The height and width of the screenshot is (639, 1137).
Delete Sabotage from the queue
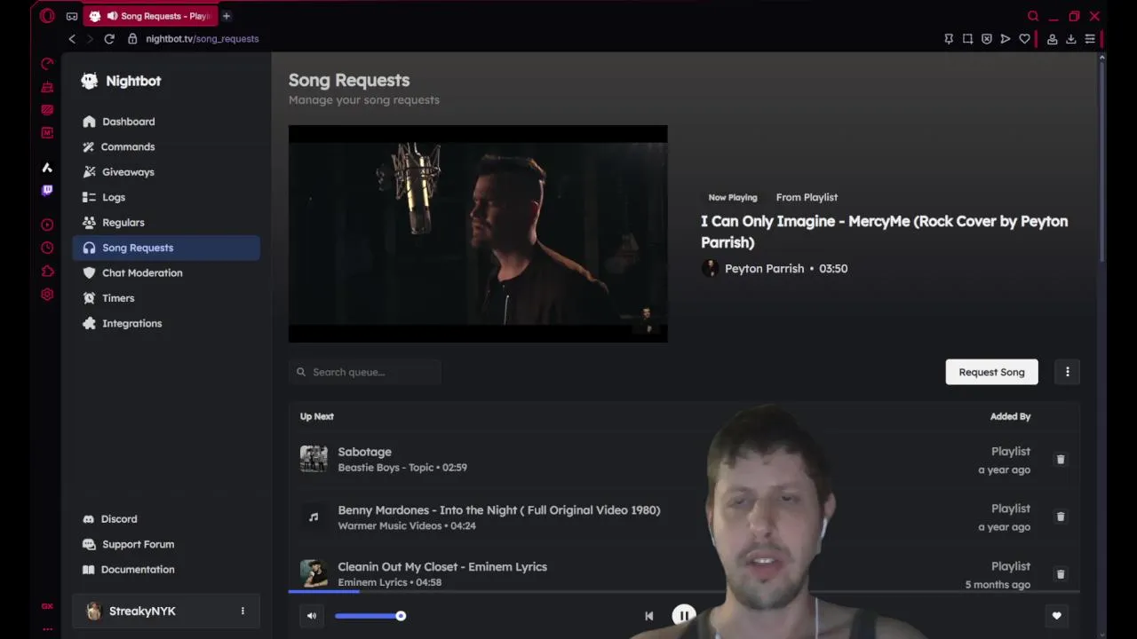point(1060,460)
